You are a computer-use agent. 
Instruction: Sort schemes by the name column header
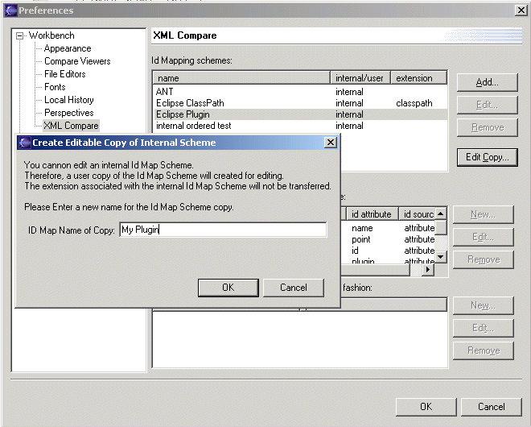click(241, 78)
